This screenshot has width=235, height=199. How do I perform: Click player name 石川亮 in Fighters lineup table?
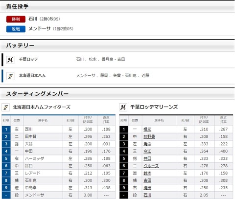30,180
